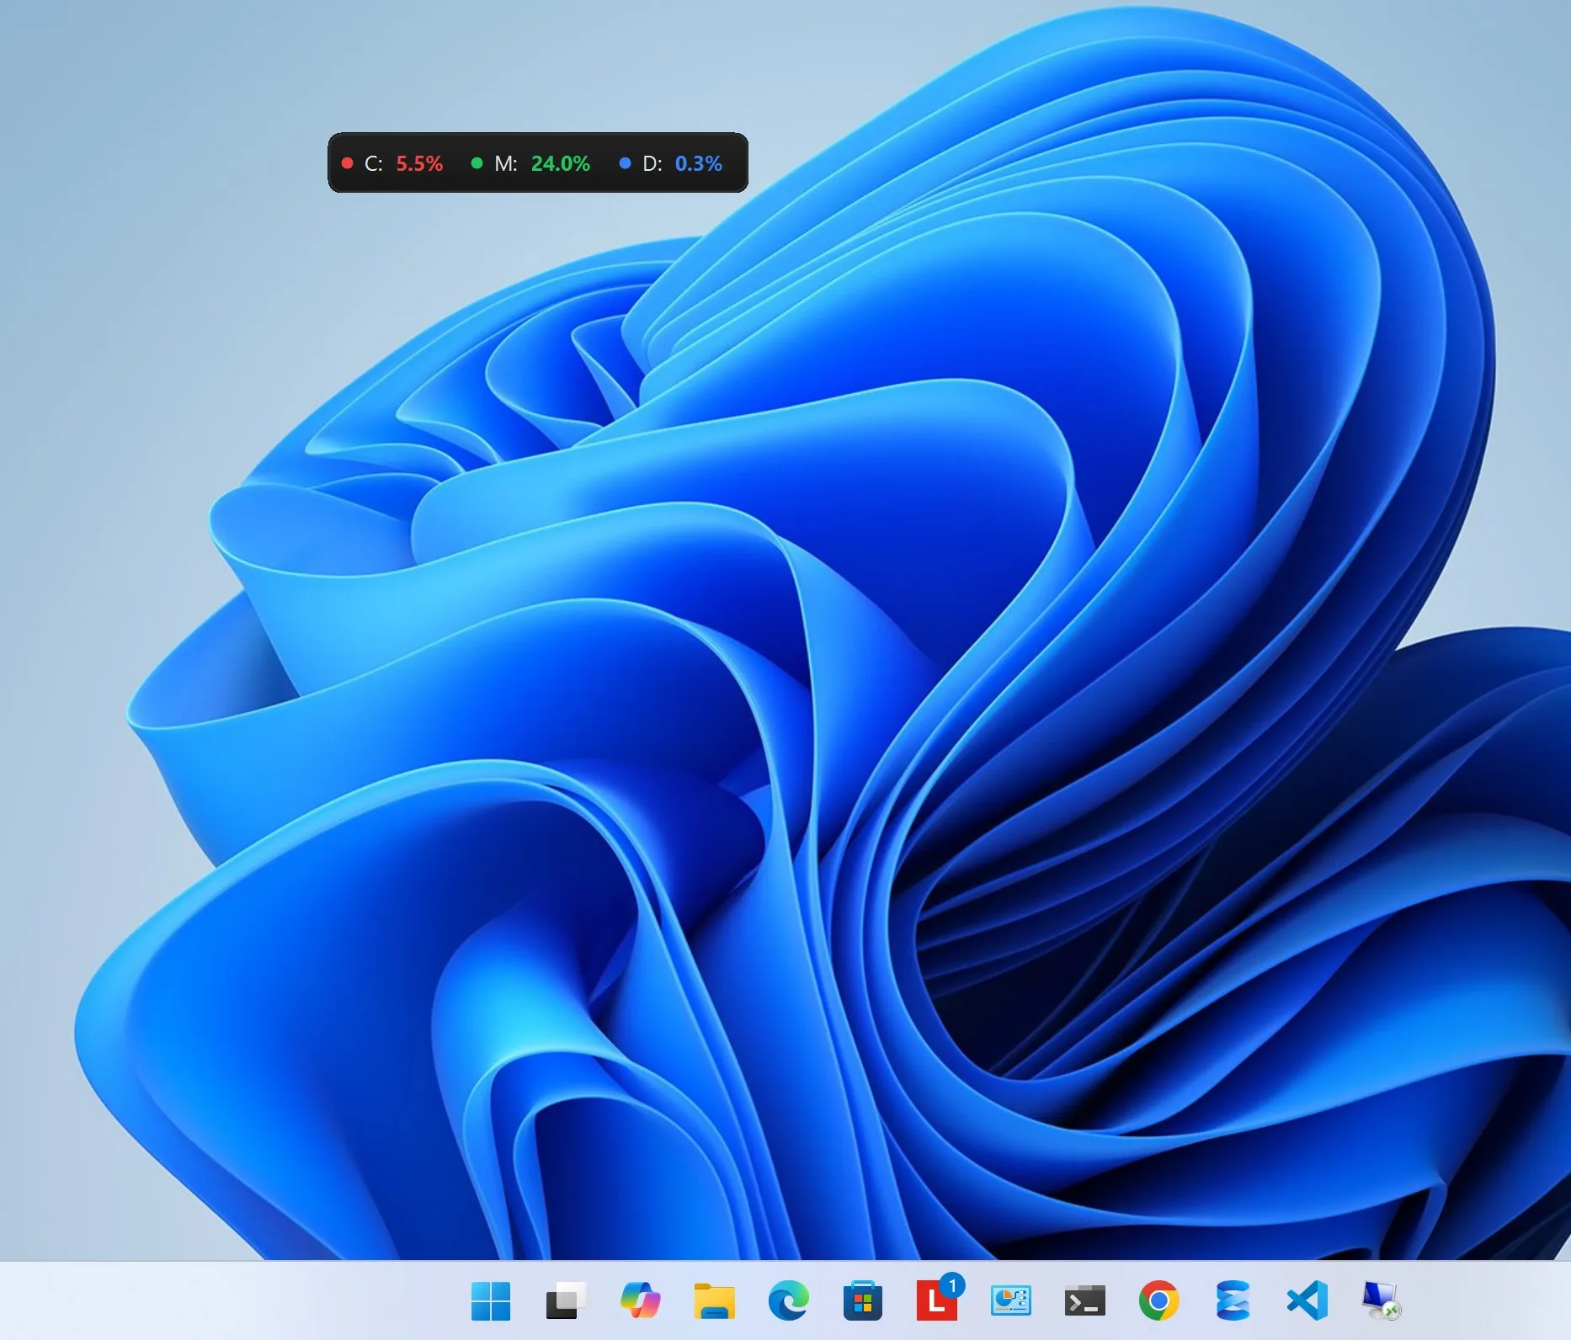Open File Explorer from the taskbar
1571x1340 pixels.
(x=714, y=1300)
